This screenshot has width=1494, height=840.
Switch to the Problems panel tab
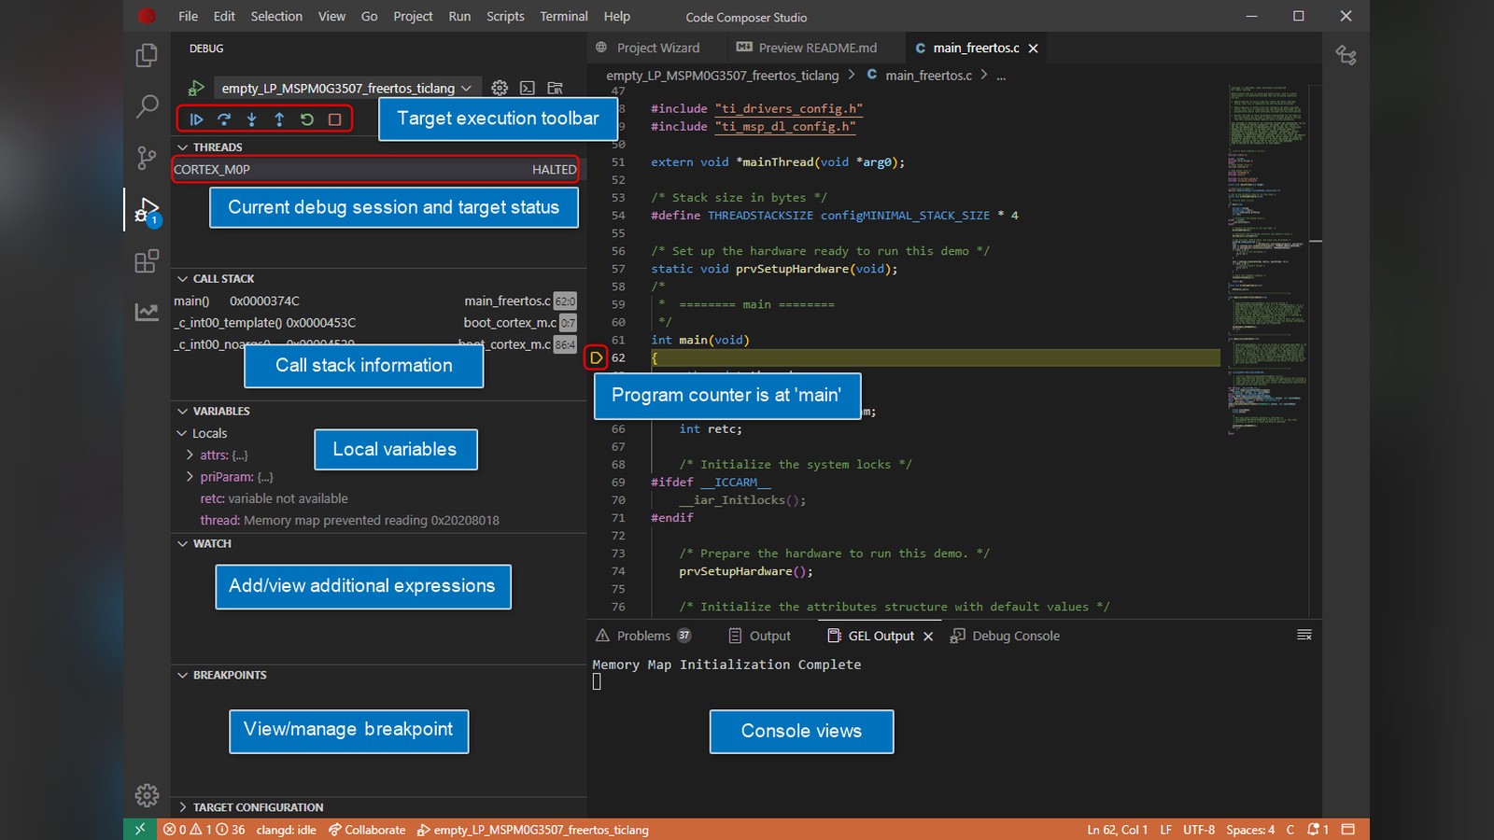click(x=643, y=636)
